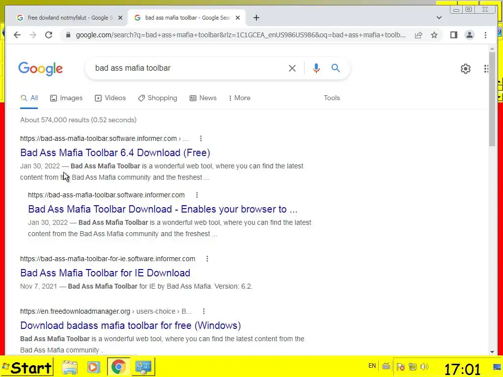Screen dimensions: 503x377
Task: Switch to Images results
Action: click(66, 98)
